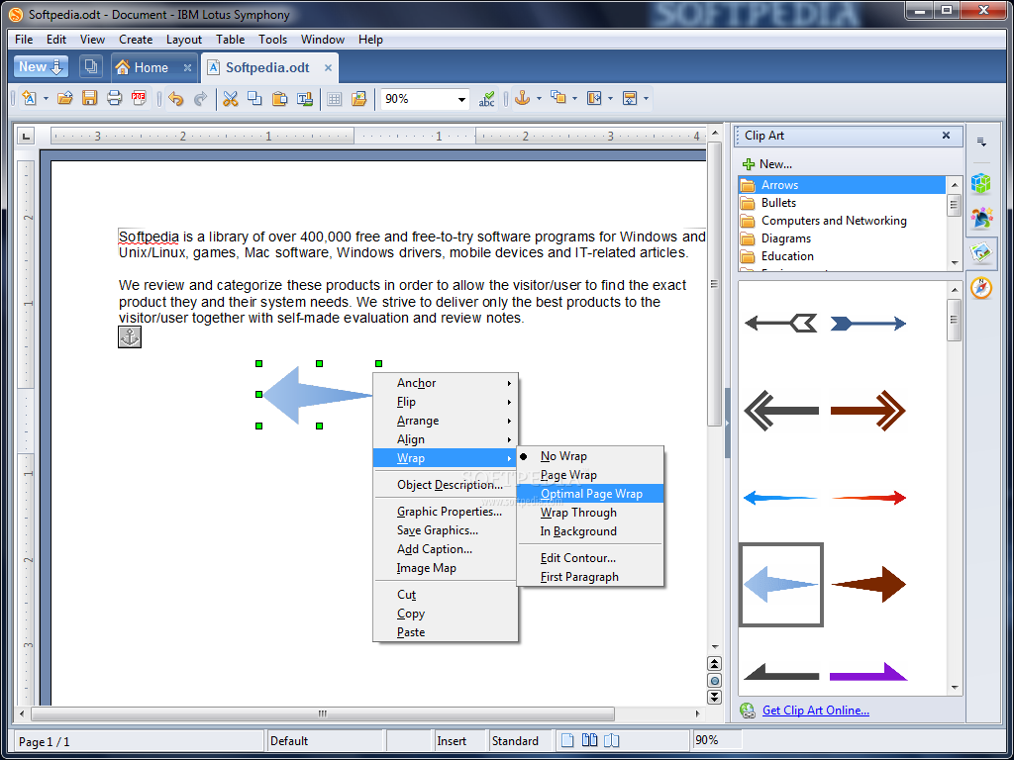Click the alignment toolbar icon
The image size is (1014, 760).
click(x=594, y=98)
